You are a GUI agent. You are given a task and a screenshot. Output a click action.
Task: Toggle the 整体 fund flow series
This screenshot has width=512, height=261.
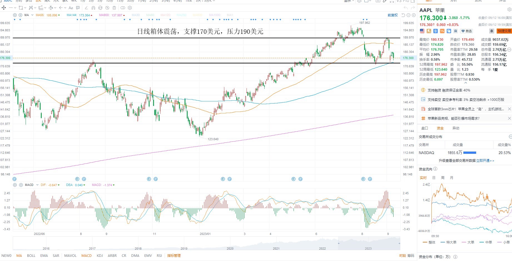pyautogui.click(x=429, y=242)
